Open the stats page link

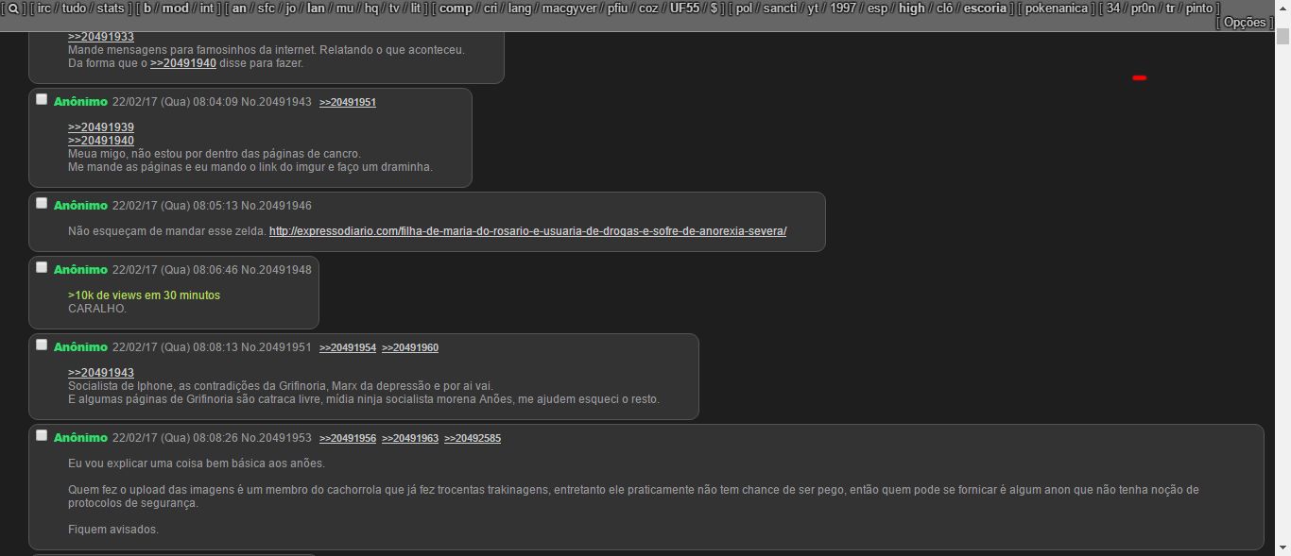[x=111, y=8]
